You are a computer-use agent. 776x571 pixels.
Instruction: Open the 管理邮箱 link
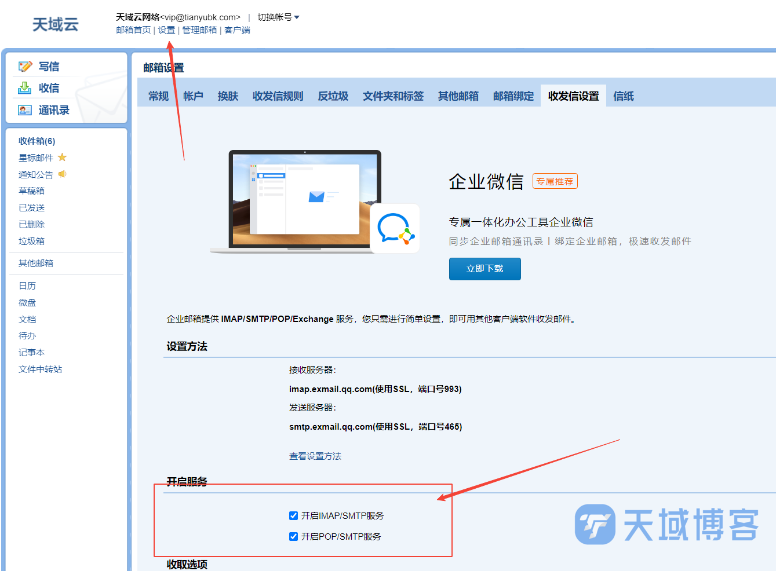point(199,30)
